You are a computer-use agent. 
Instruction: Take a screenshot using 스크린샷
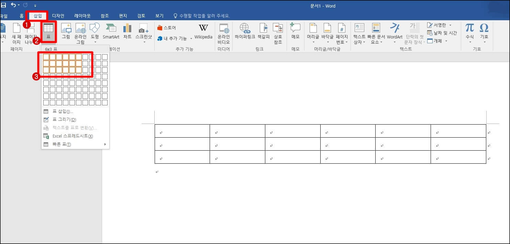pos(144,32)
